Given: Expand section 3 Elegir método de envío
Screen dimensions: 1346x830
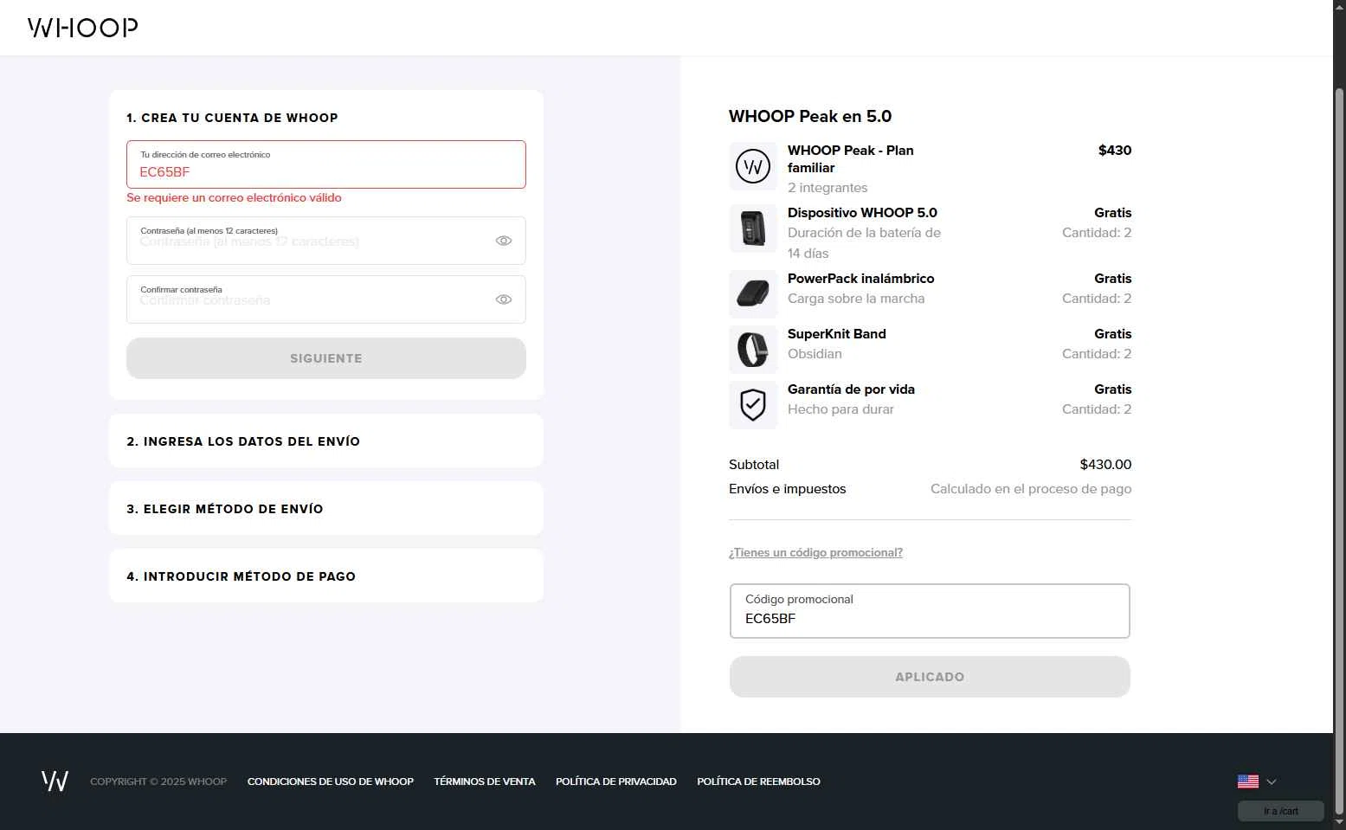Looking at the screenshot, I should click(x=326, y=509).
